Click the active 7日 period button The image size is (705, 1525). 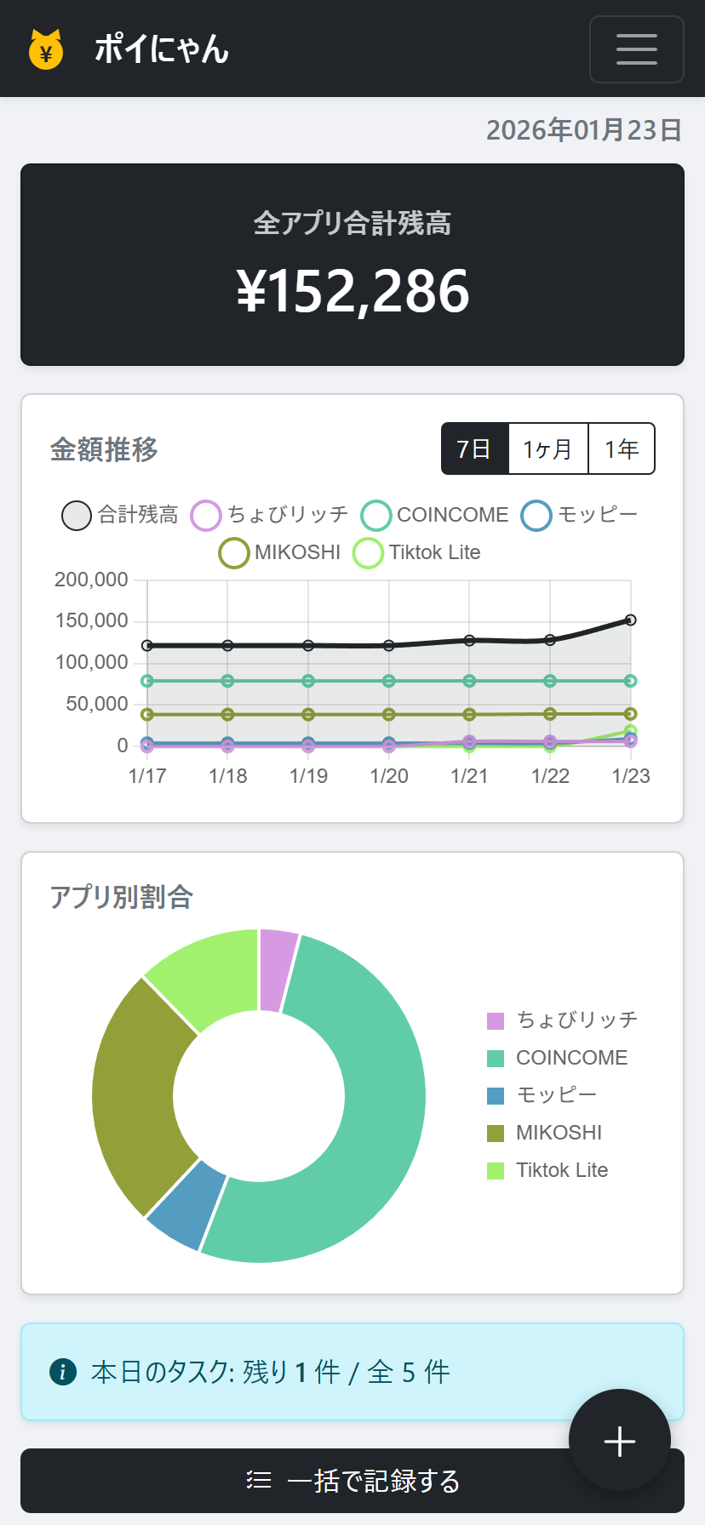(474, 448)
